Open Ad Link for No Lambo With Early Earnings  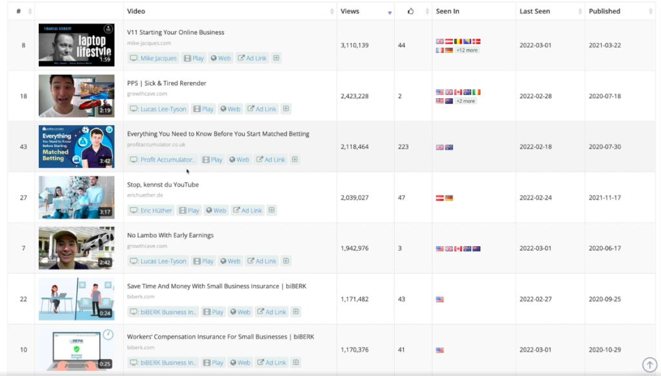[262, 261]
